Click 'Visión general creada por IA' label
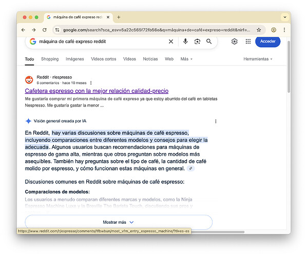This screenshot has width=307, height=256. tap(60, 121)
